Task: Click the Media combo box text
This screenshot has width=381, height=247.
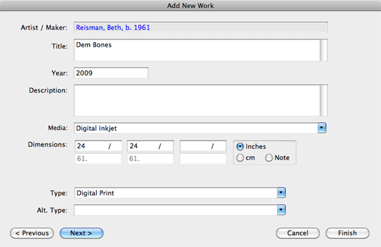Action: click(x=196, y=128)
